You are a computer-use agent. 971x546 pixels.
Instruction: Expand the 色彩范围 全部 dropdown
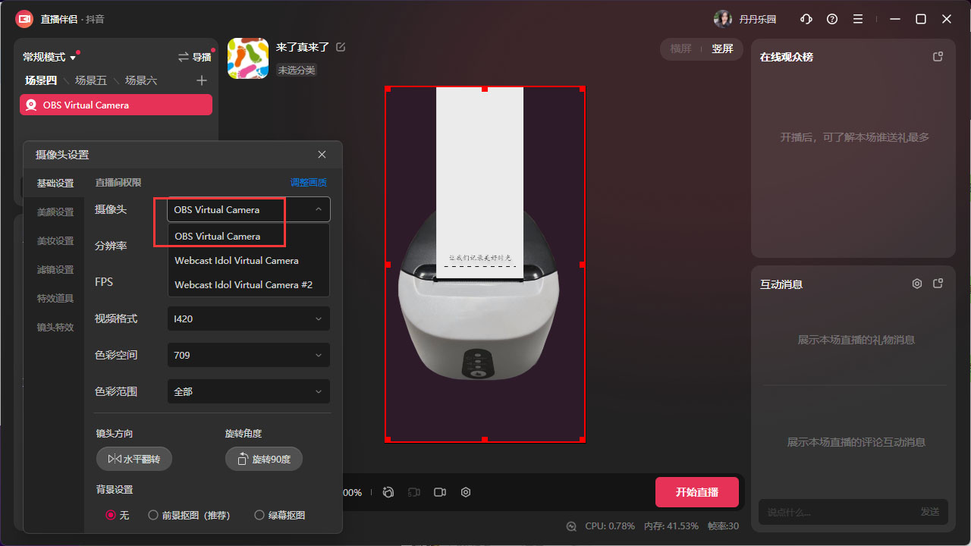(x=248, y=391)
